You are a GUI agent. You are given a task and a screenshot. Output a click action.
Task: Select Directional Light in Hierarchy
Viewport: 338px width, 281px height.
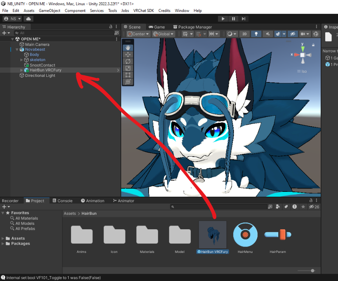[x=40, y=75]
